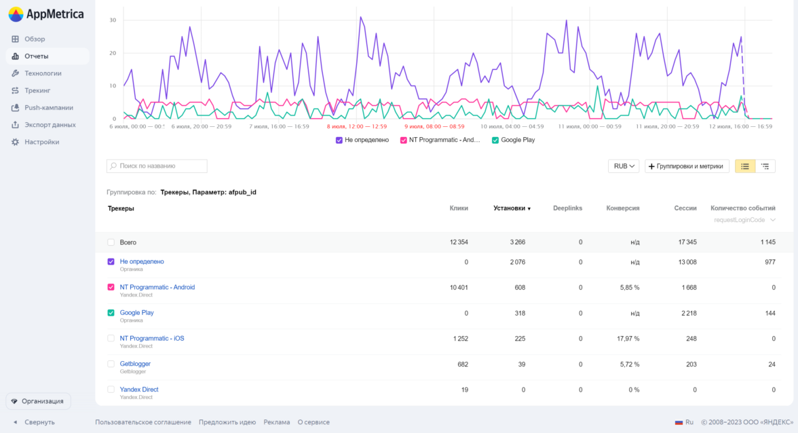Image resolution: width=798 pixels, height=433 pixels.
Task: Toggle Google Play series in chart legend
Action: click(x=513, y=140)
